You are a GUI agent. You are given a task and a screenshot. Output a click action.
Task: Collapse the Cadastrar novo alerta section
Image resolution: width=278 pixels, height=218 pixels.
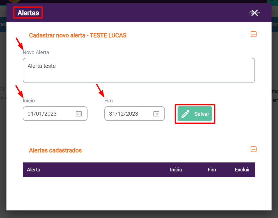click(254, 34)
